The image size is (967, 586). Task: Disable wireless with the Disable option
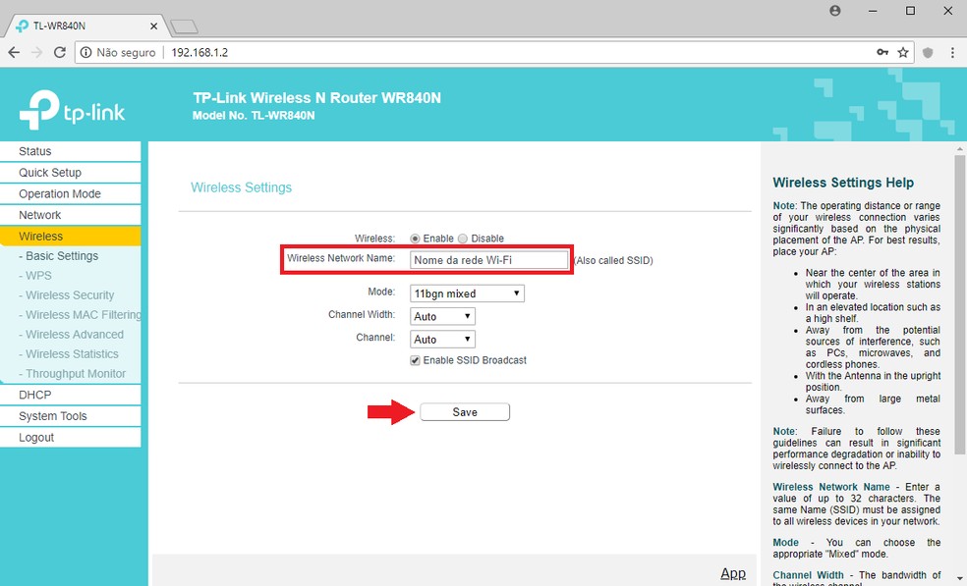point(462,238)
